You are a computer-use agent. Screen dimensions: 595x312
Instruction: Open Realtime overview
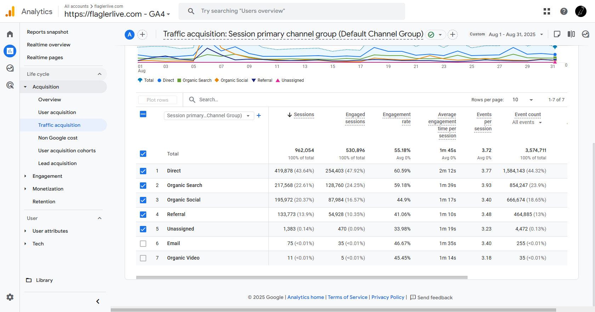tap(49, 45)
